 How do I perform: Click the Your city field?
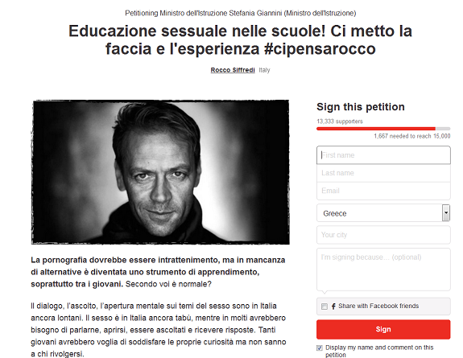click(383, 235)
